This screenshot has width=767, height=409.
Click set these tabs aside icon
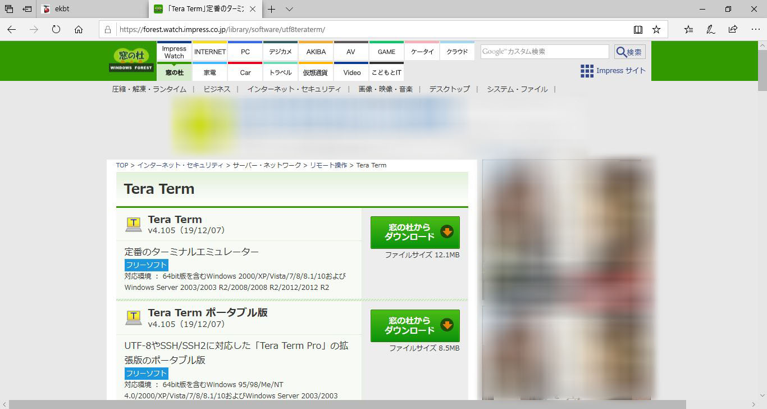coord(27,9)
